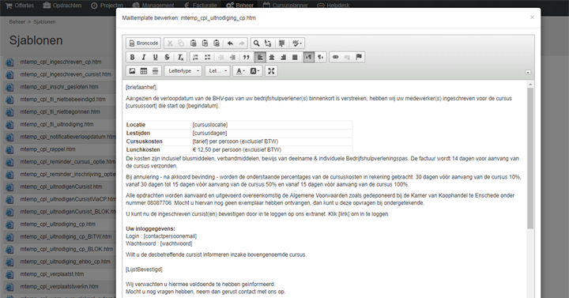Apply block quote formatting
The width and height of the screenshot is (569, 298).
247,57
